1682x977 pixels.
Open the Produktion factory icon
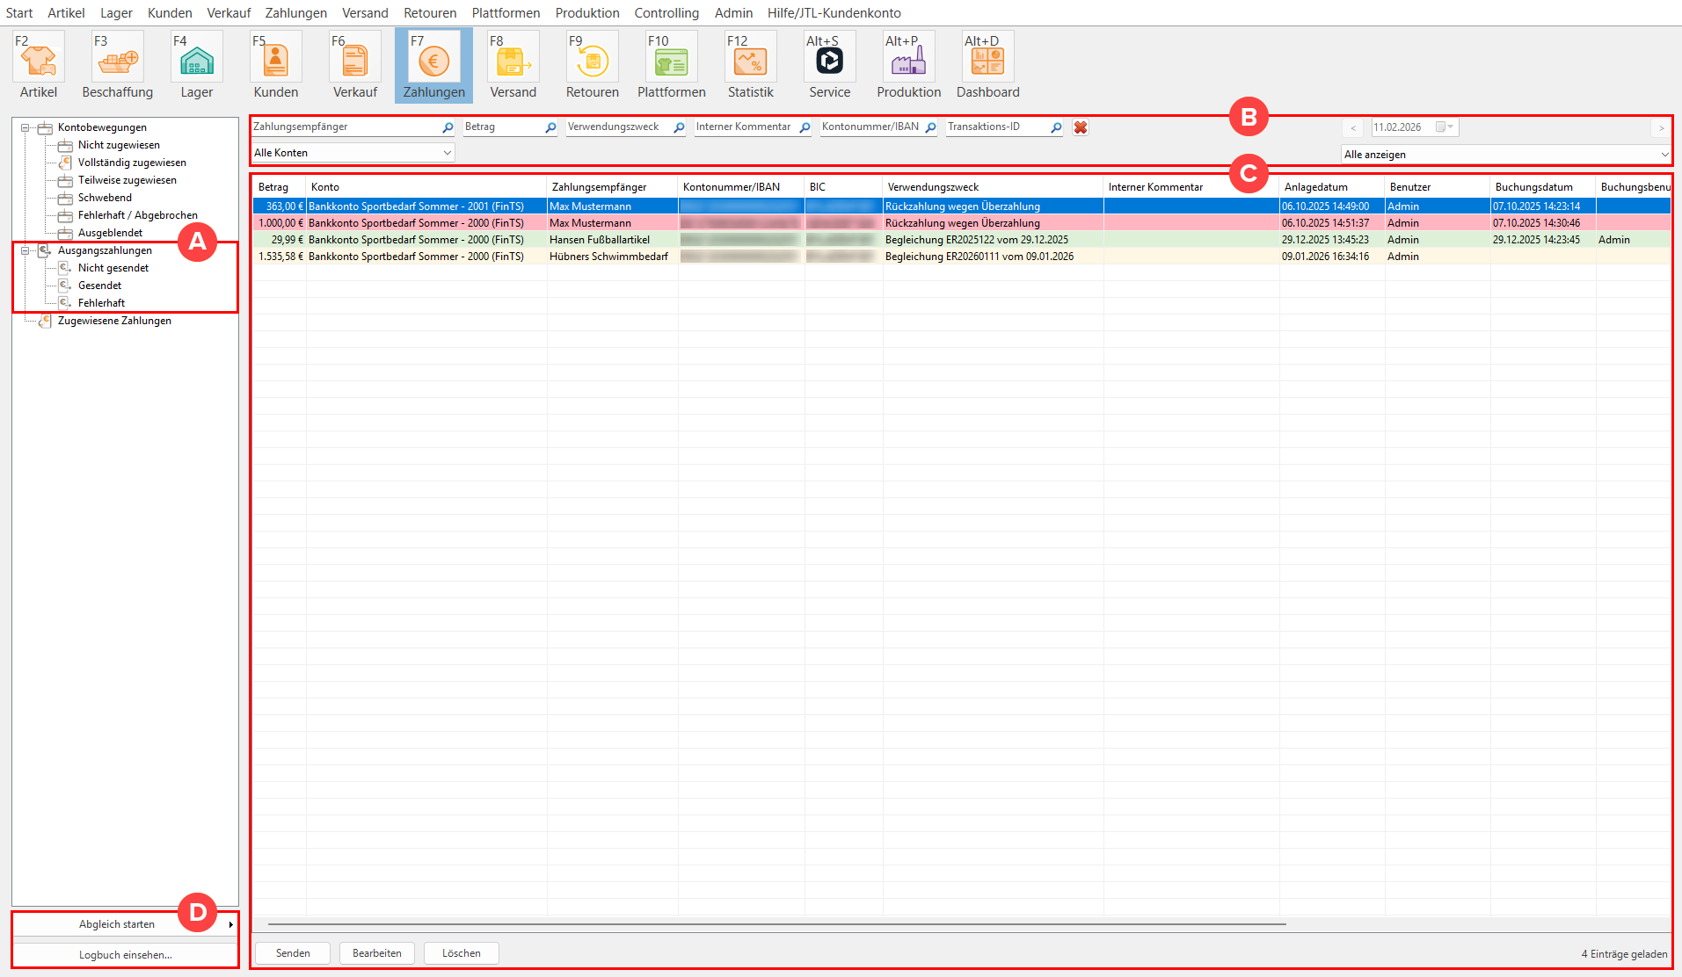click(908, 62)
